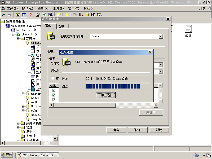Click the Refresh toolbar icon
Viewport: 212px width, 159px height.
(x=44, y=15)
